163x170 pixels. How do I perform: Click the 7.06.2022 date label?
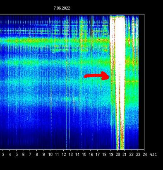point(62,8)
